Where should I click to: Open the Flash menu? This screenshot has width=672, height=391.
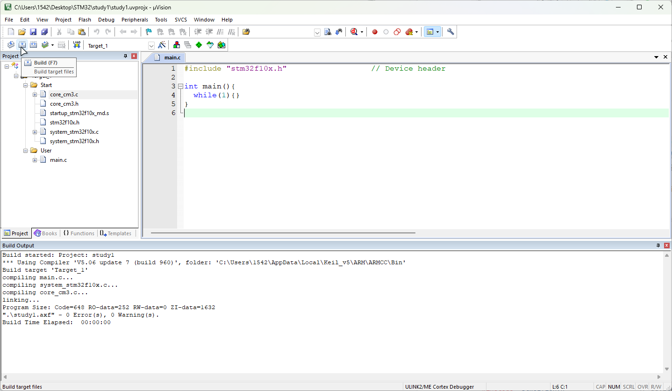[x=85, y=20]
